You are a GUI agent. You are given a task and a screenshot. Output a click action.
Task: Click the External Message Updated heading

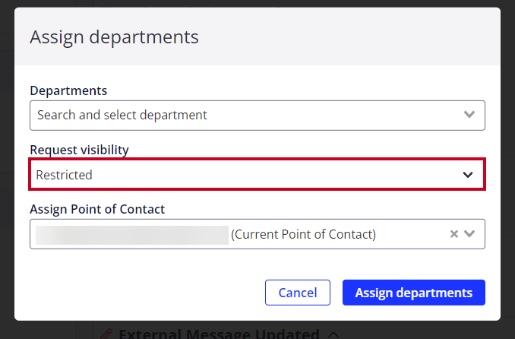(x=219, y=334)
